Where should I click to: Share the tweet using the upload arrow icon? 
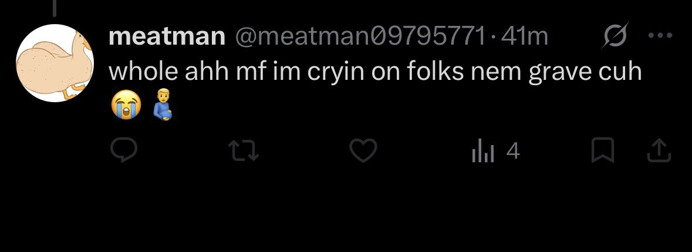[659, 150]
